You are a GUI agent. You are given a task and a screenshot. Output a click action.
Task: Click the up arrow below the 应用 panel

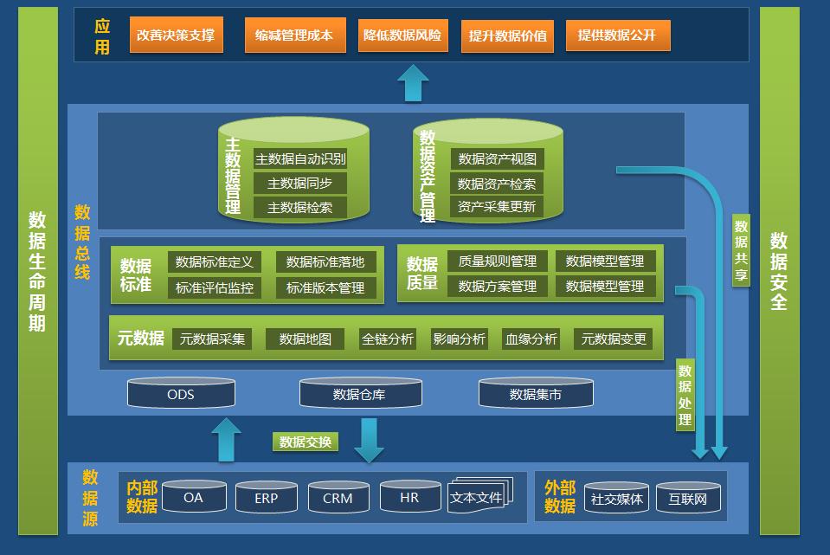(x=413, y=82)
